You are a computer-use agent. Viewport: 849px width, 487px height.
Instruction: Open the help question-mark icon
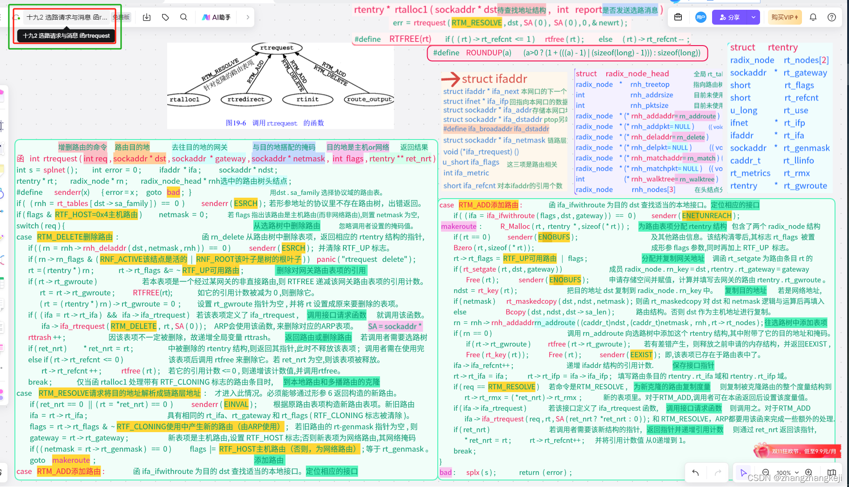tap(832, 17)
